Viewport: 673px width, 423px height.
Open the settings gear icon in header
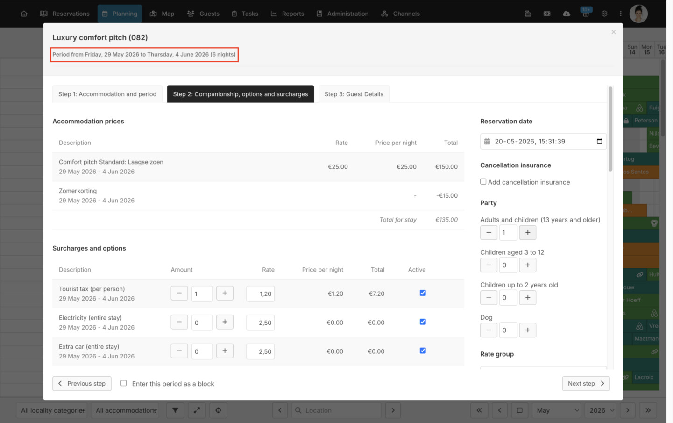coord(604,14)
